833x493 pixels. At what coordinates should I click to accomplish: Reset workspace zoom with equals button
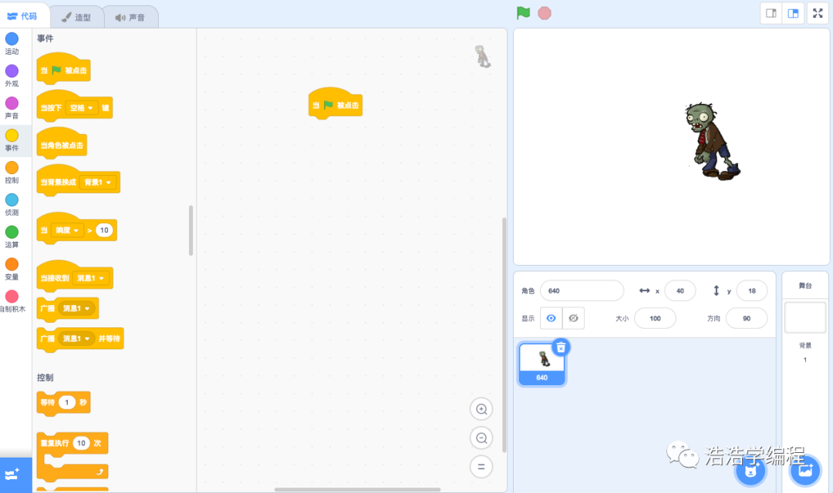tap(481, 467)
